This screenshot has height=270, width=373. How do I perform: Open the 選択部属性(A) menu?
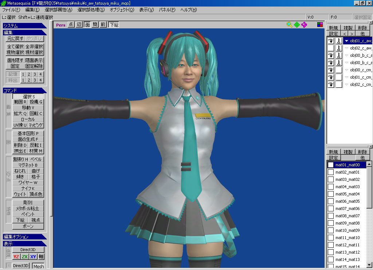click(58, 10)
